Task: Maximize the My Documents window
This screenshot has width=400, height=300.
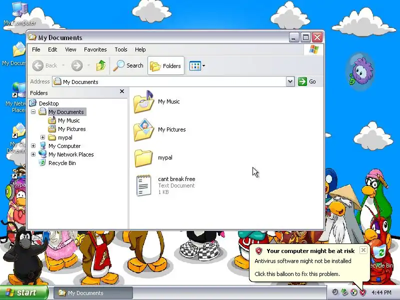Action: (305, 37)
